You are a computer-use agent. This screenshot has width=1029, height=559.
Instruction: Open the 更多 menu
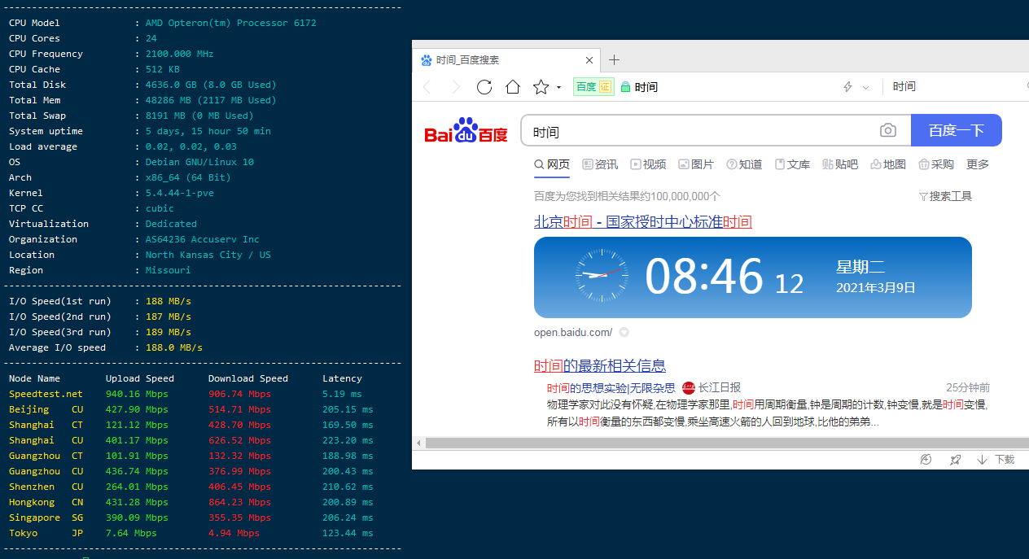pyautogui.click(x=978, y=164)
